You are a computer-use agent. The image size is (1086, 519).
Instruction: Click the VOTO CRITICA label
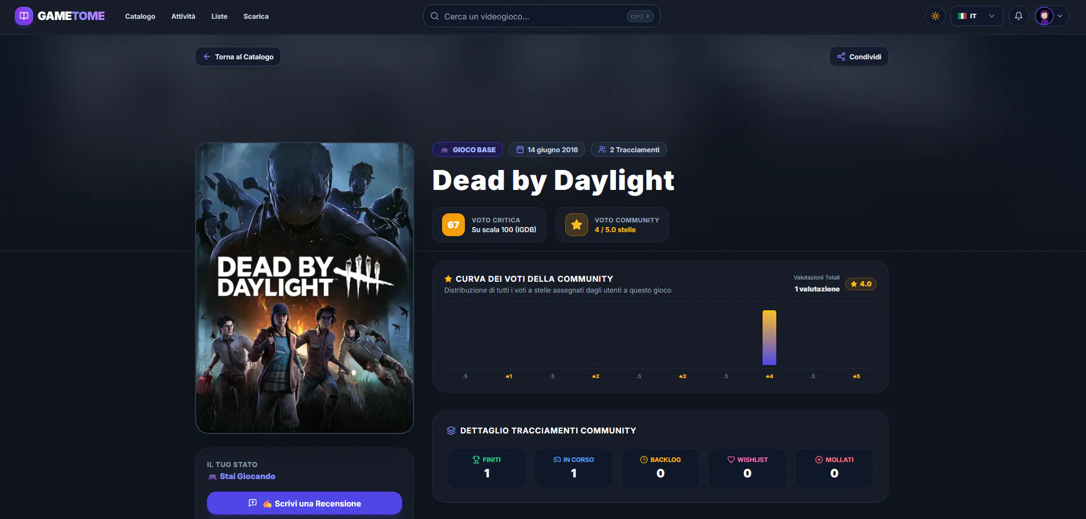coord(496,220)
